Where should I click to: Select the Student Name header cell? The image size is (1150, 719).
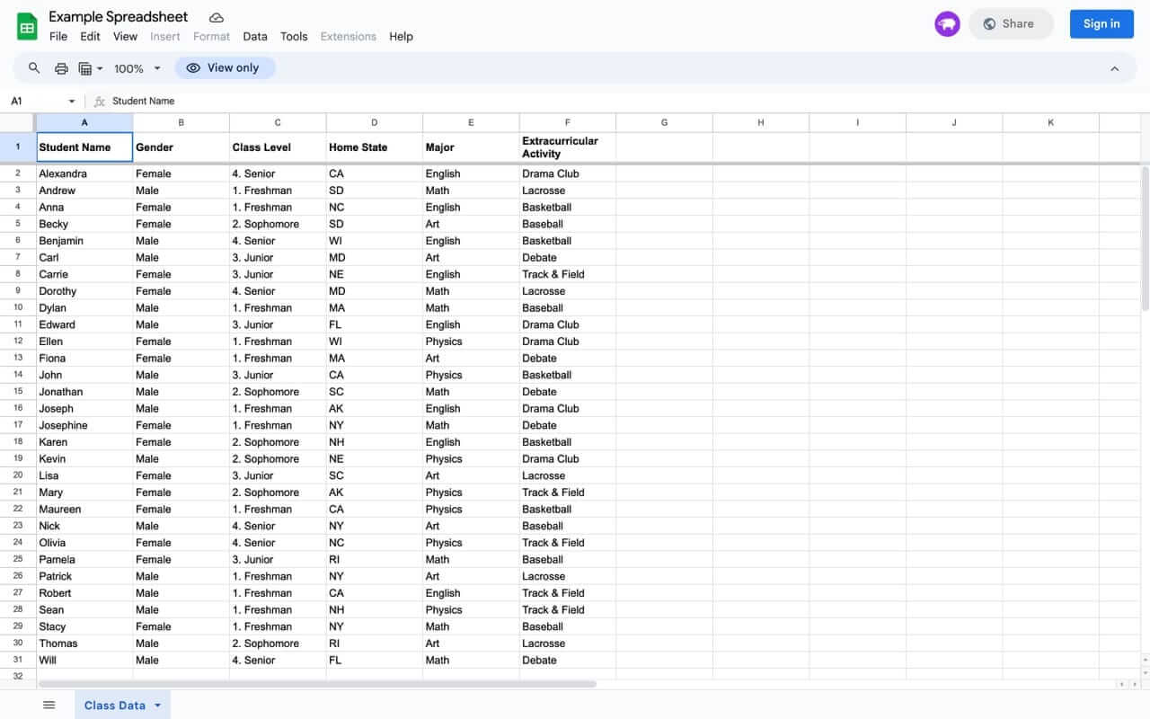point(84,147)
